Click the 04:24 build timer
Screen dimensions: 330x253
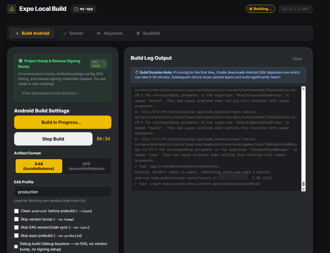(103, 139)
